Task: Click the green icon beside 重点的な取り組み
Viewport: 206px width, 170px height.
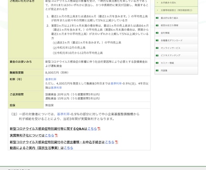Action: (157, 18)
